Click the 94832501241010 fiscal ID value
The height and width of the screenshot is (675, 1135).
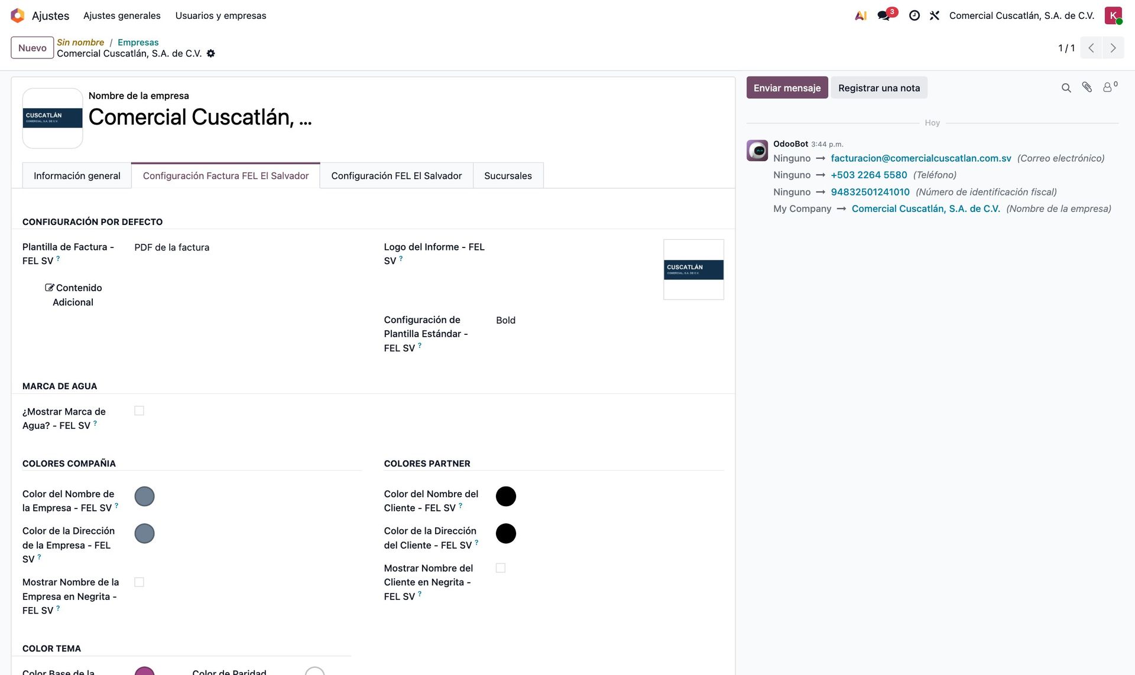[870, 192]
